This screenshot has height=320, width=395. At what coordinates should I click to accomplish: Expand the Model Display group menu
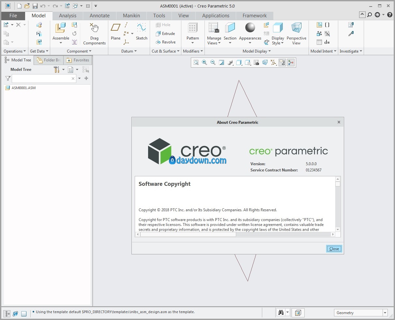coord(257,51)
